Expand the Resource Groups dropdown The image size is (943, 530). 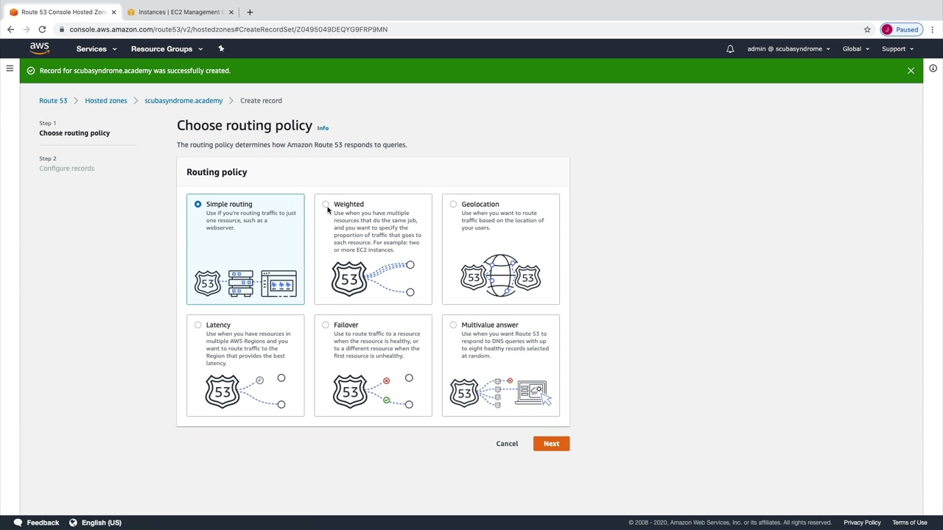(167, 49)
